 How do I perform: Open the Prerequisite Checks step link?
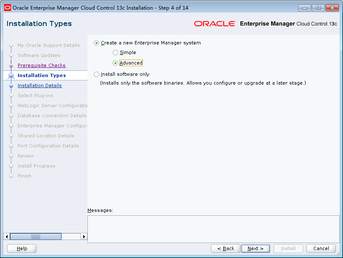pyautogui.click(x=41, y=65)
